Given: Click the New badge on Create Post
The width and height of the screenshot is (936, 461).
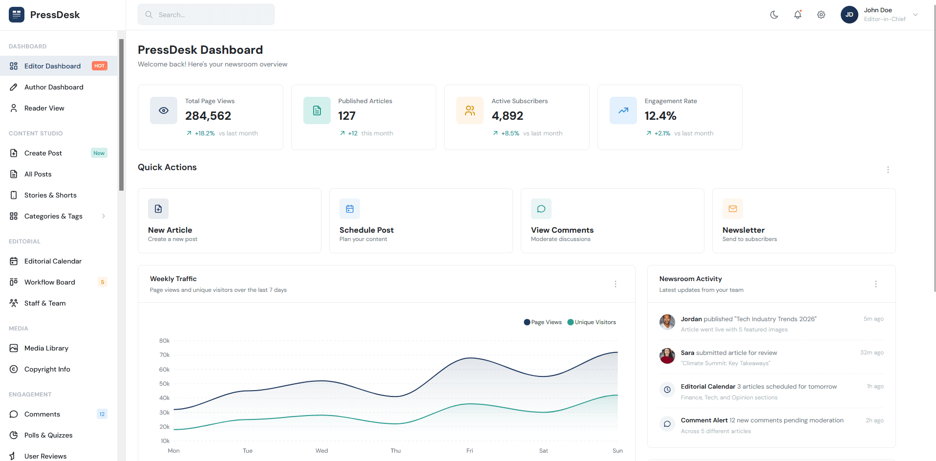Looking at the screenshot, I should (x=99, y=153).
